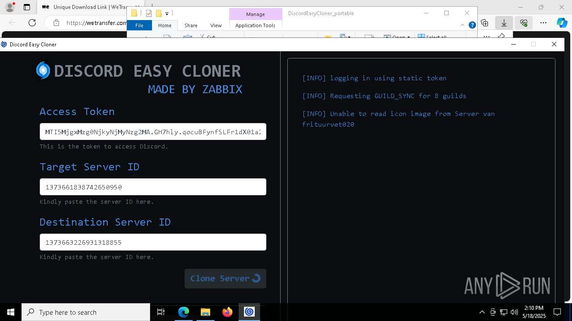Viewport: 572px width, 321px height.
Task: Open the Windows Start menu
Action: (x=11, y=312)
